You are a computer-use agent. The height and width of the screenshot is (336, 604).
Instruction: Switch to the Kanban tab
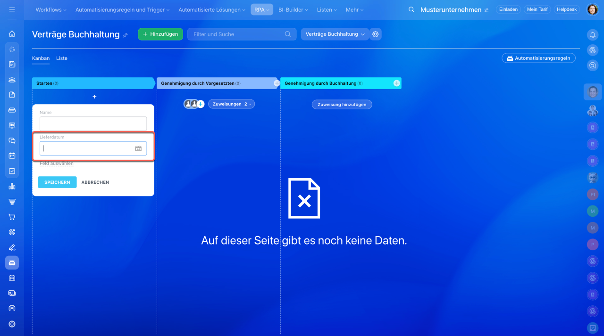click(41, 58)
